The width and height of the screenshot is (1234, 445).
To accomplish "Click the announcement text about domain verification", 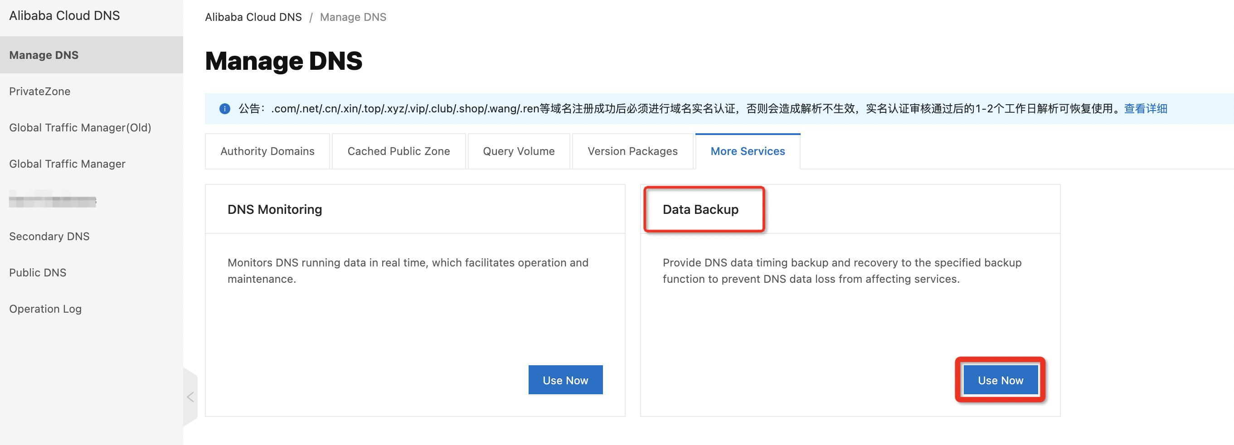I will point(680,109).
